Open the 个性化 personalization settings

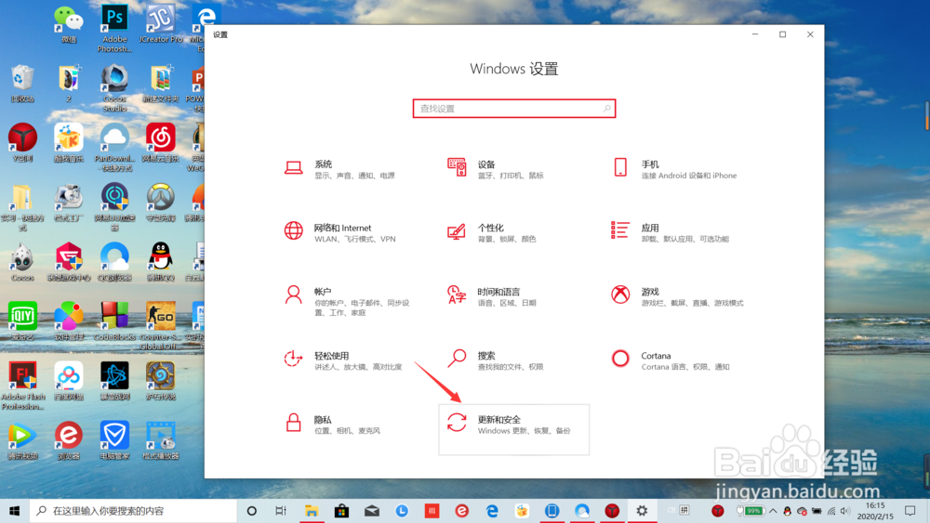[491, 232]
